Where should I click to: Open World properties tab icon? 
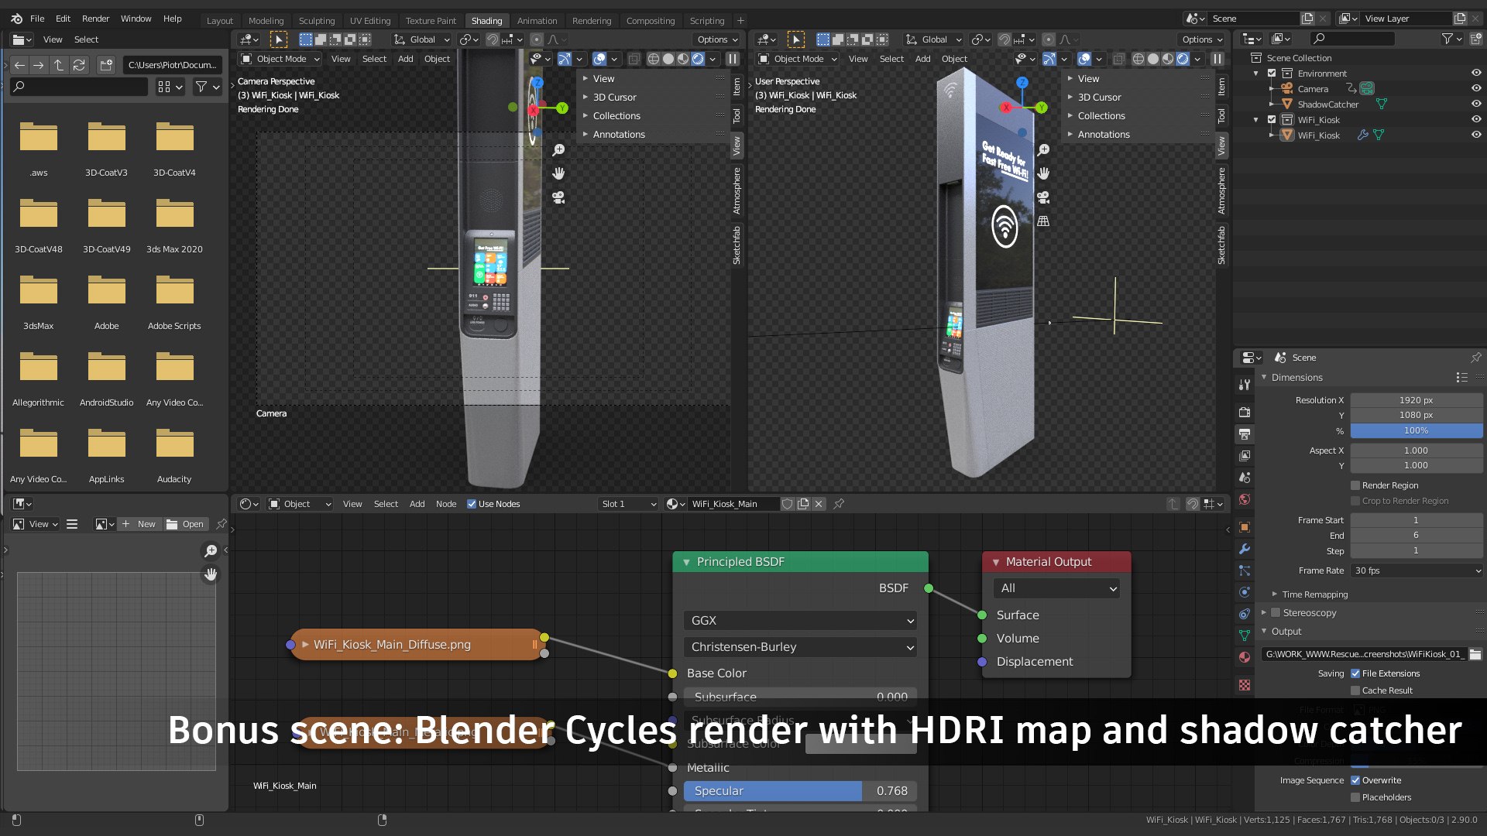point(1245,499)
